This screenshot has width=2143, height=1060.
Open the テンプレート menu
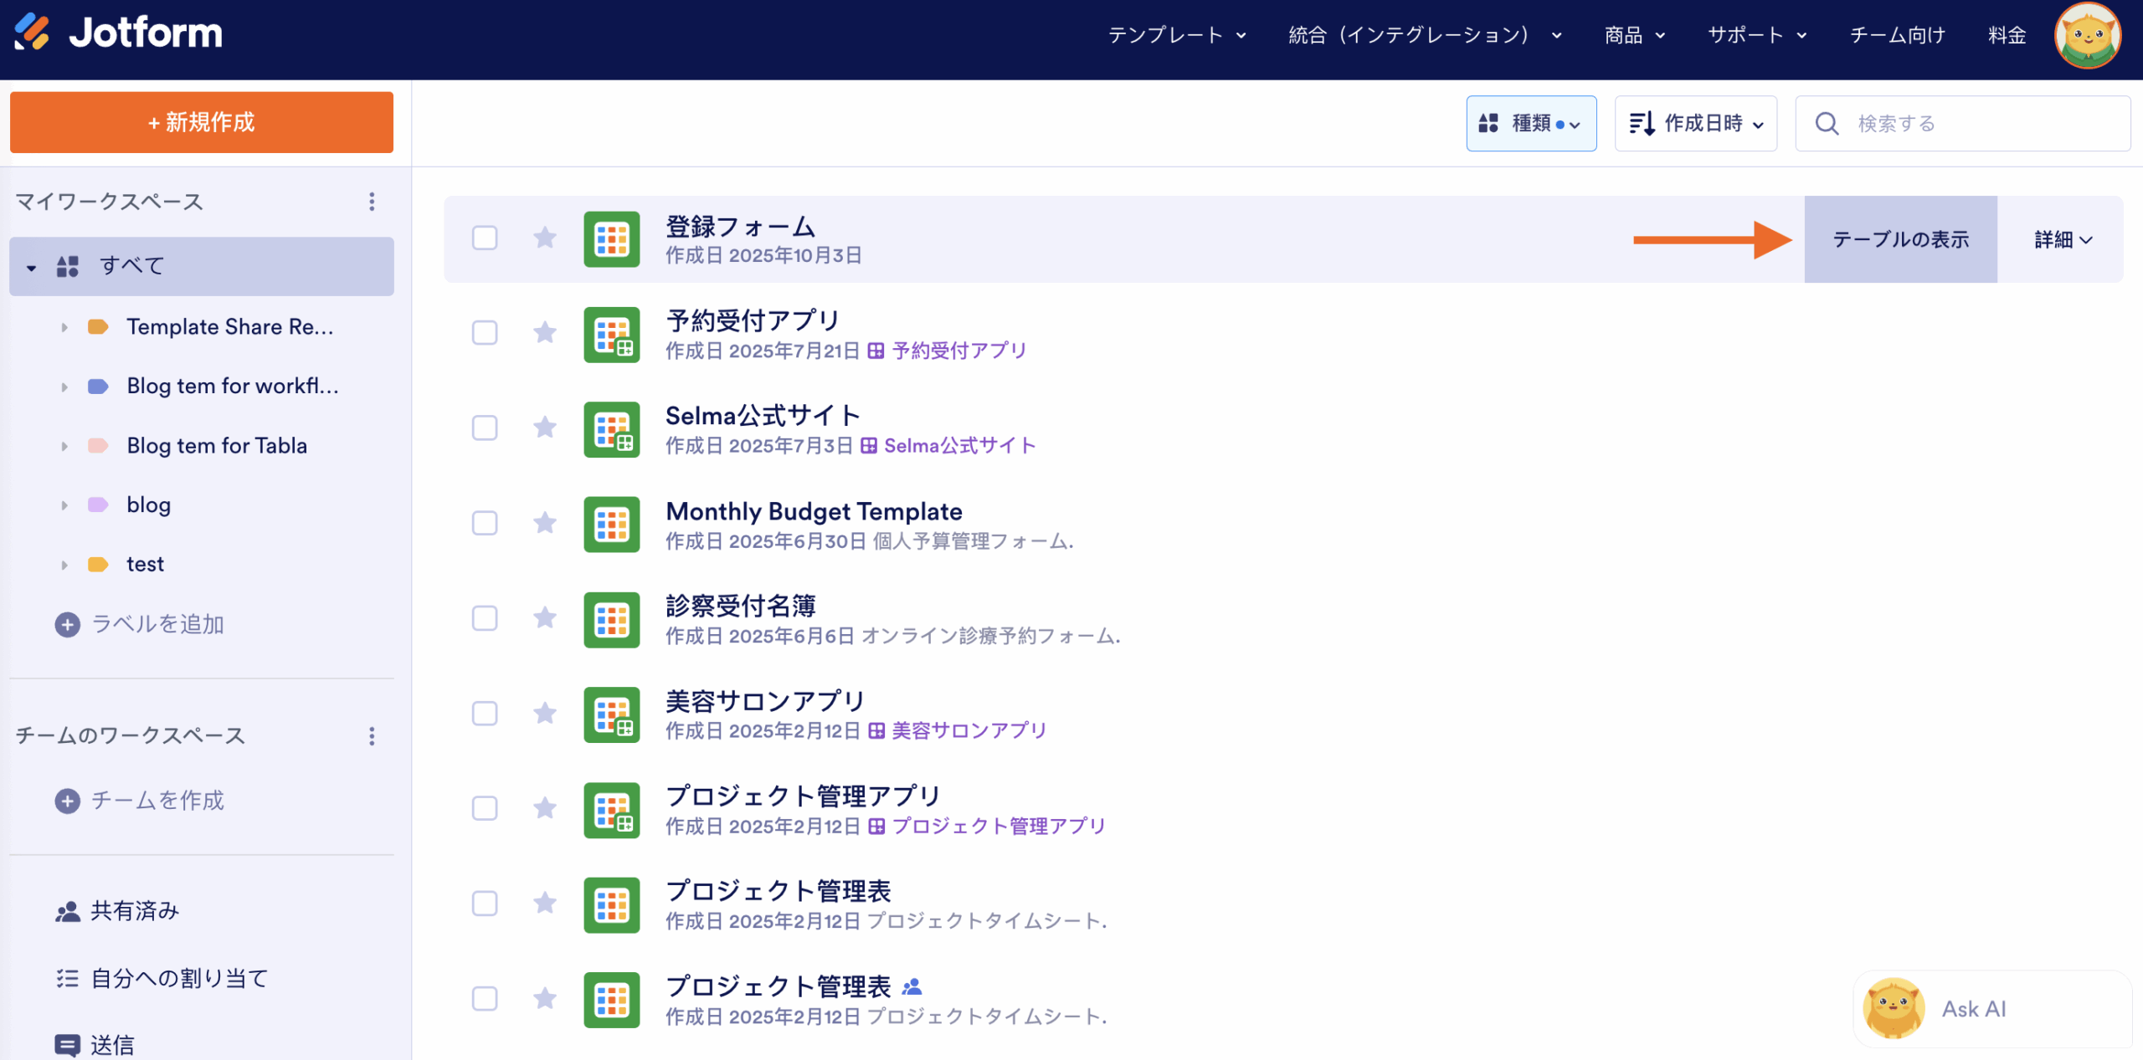click(1176, 35)
